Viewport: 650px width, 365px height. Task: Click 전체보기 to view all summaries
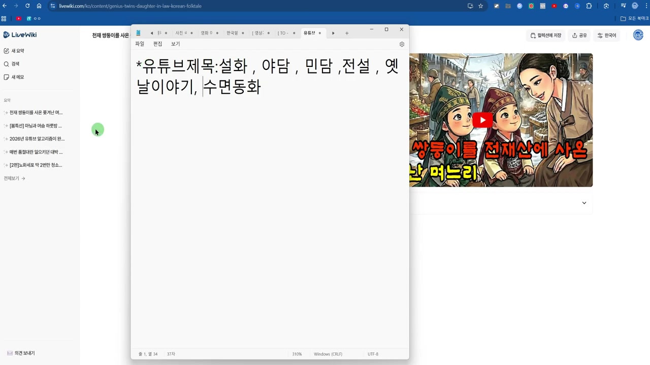click(x=14, y=178)
